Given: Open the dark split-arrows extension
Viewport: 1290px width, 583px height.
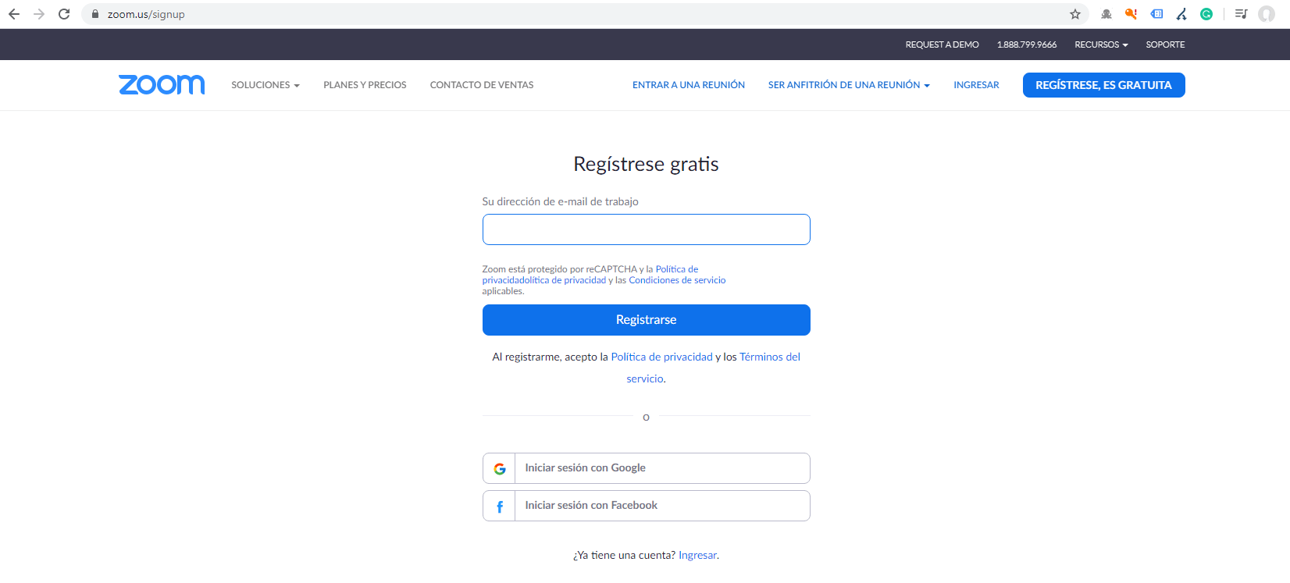Looking at the screenshot, I should tap(1181, 14).
